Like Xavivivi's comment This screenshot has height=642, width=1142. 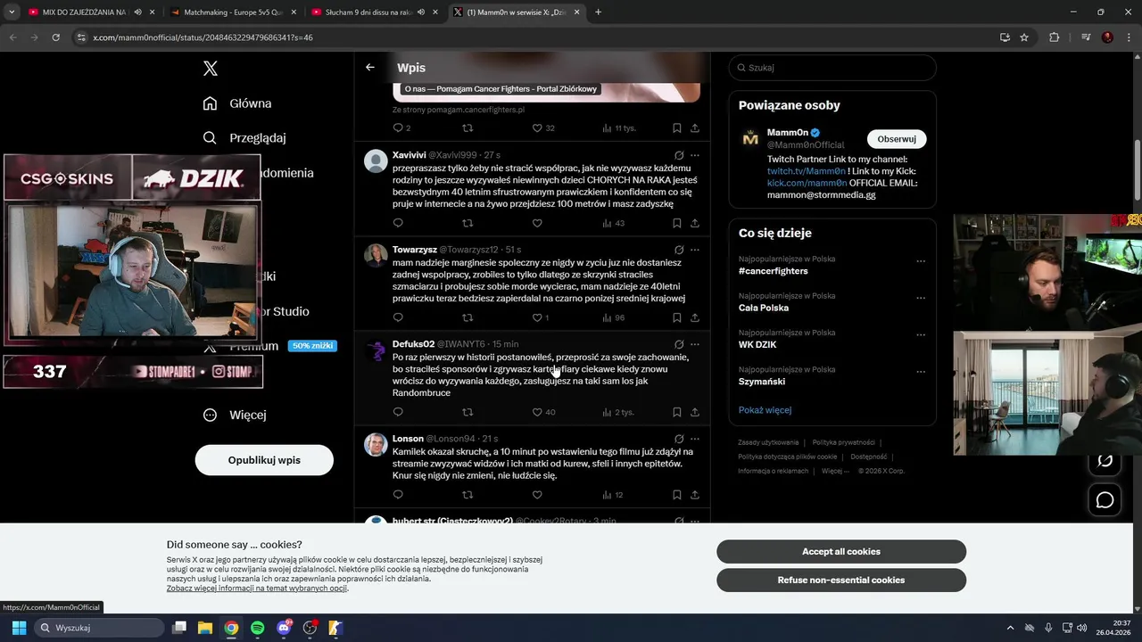pyautogui.click(x=537, y=223)
